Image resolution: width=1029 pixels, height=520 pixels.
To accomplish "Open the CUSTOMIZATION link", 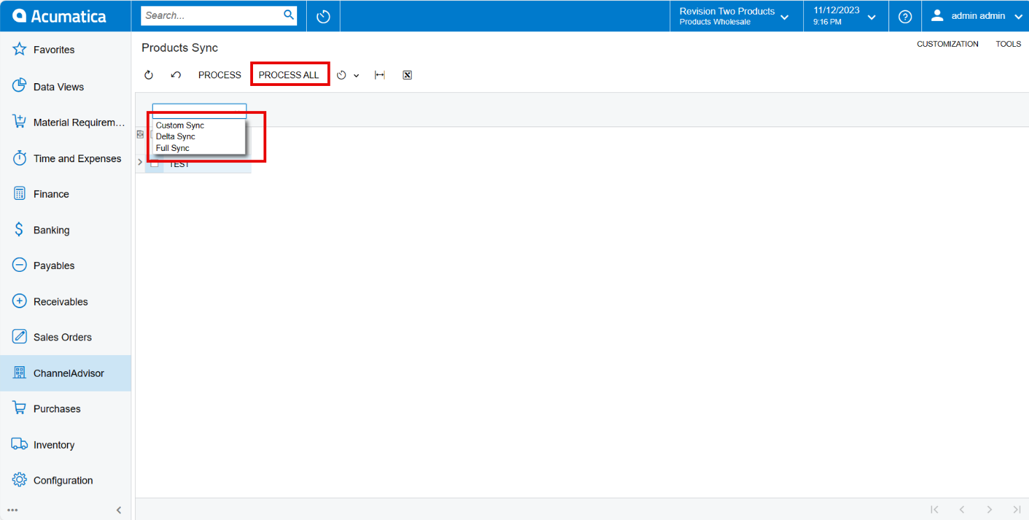I will point(947,43).
